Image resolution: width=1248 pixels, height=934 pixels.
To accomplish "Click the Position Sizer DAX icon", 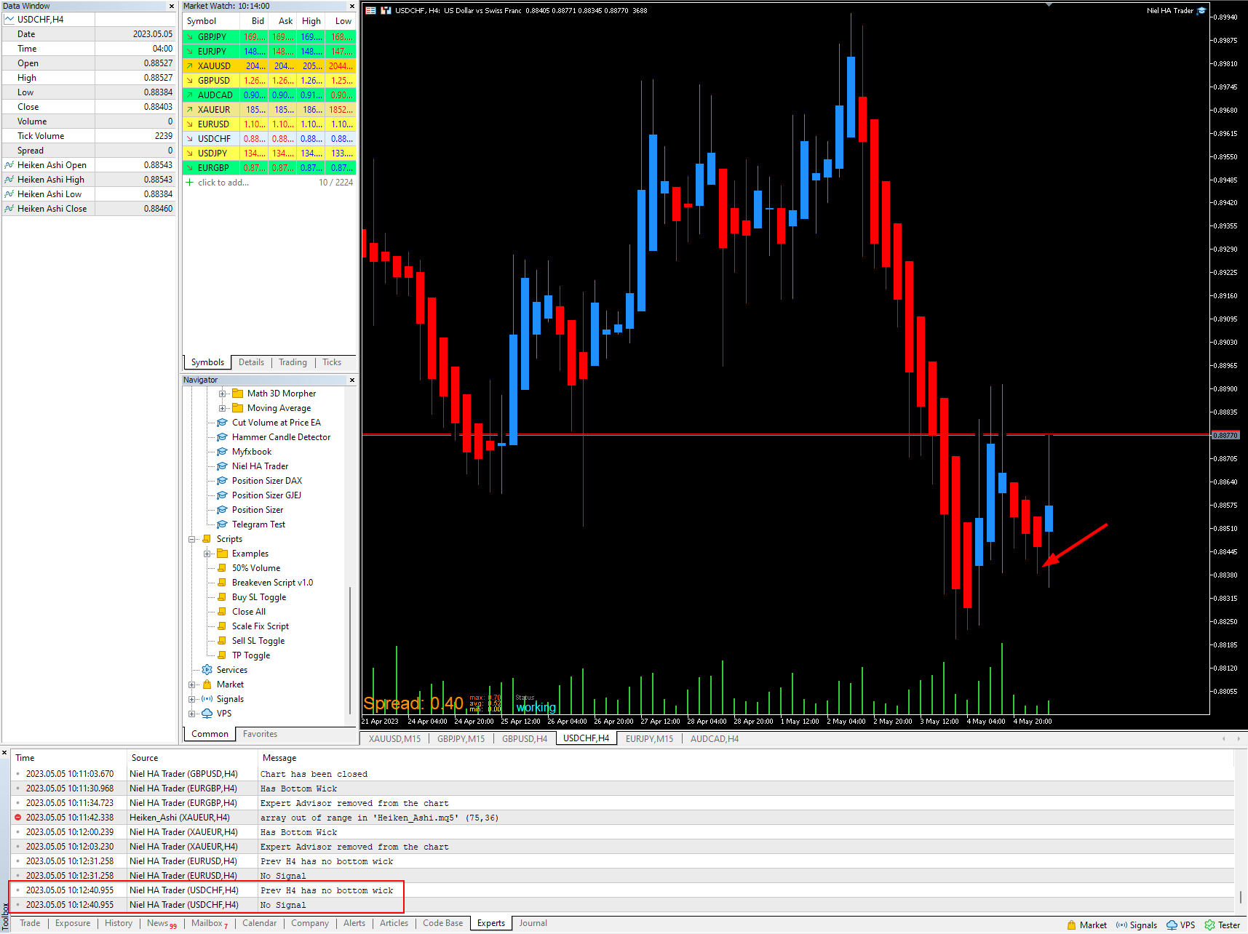I will pos(223,481).
